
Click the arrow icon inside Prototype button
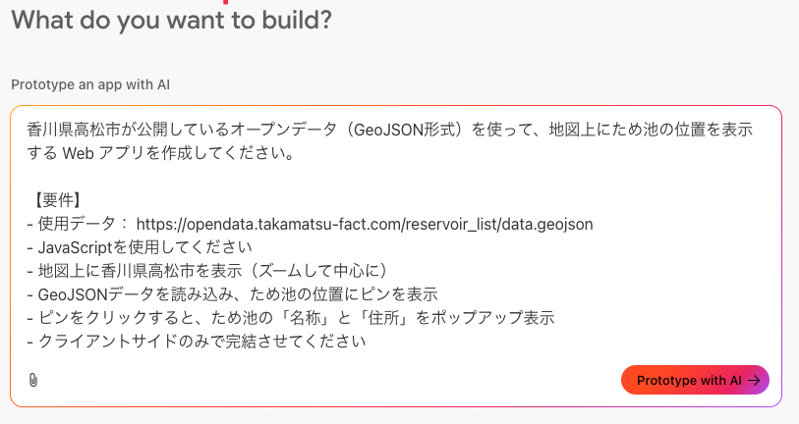(754, 380)
